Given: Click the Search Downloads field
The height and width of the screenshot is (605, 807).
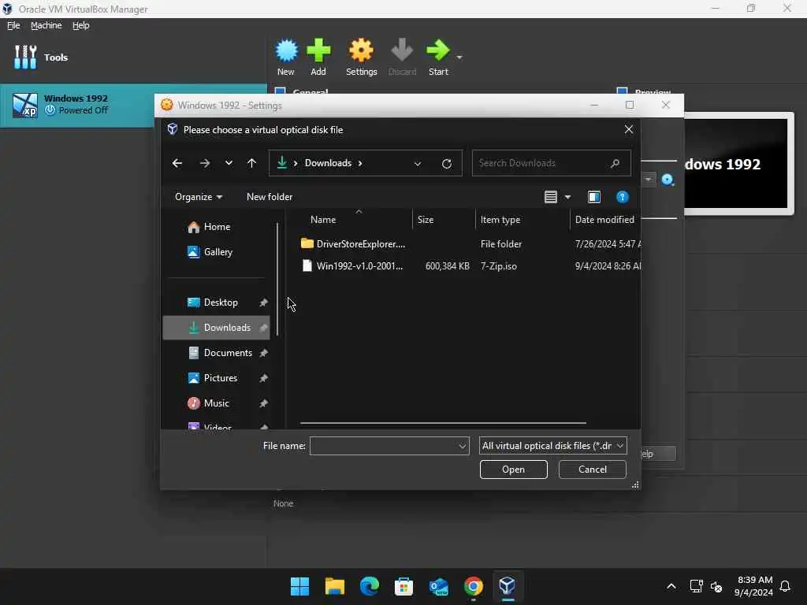Looking at the screenshot, I should coord(551,163).
